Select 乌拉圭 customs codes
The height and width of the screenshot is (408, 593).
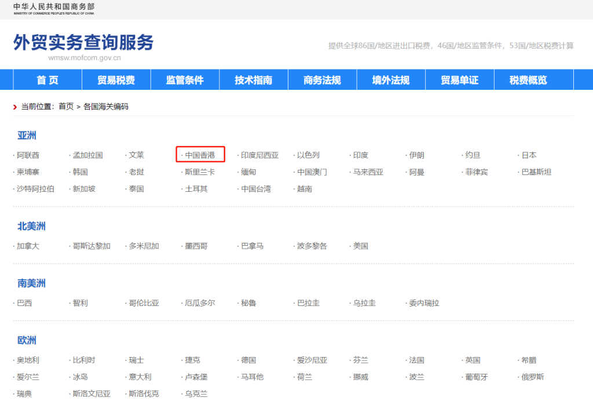[365, 303]
